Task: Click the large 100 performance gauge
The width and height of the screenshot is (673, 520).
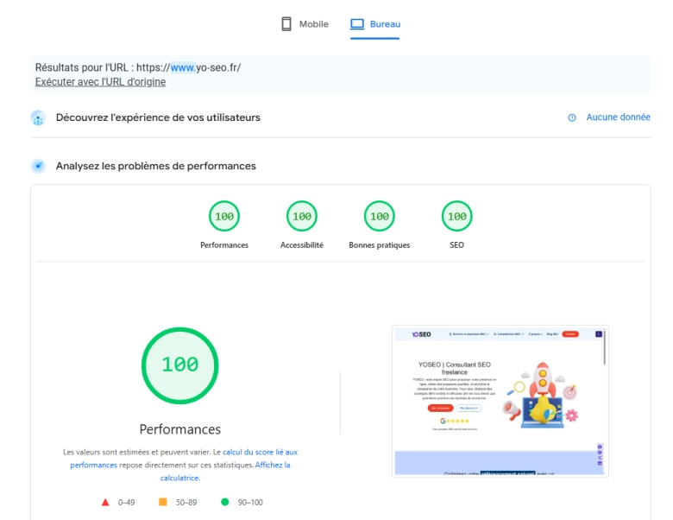Action: [x=179, y=365]
